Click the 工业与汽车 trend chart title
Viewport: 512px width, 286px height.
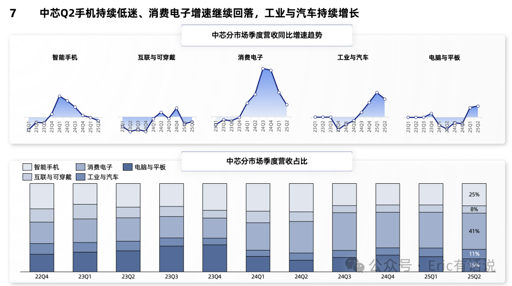pos(353,57)
